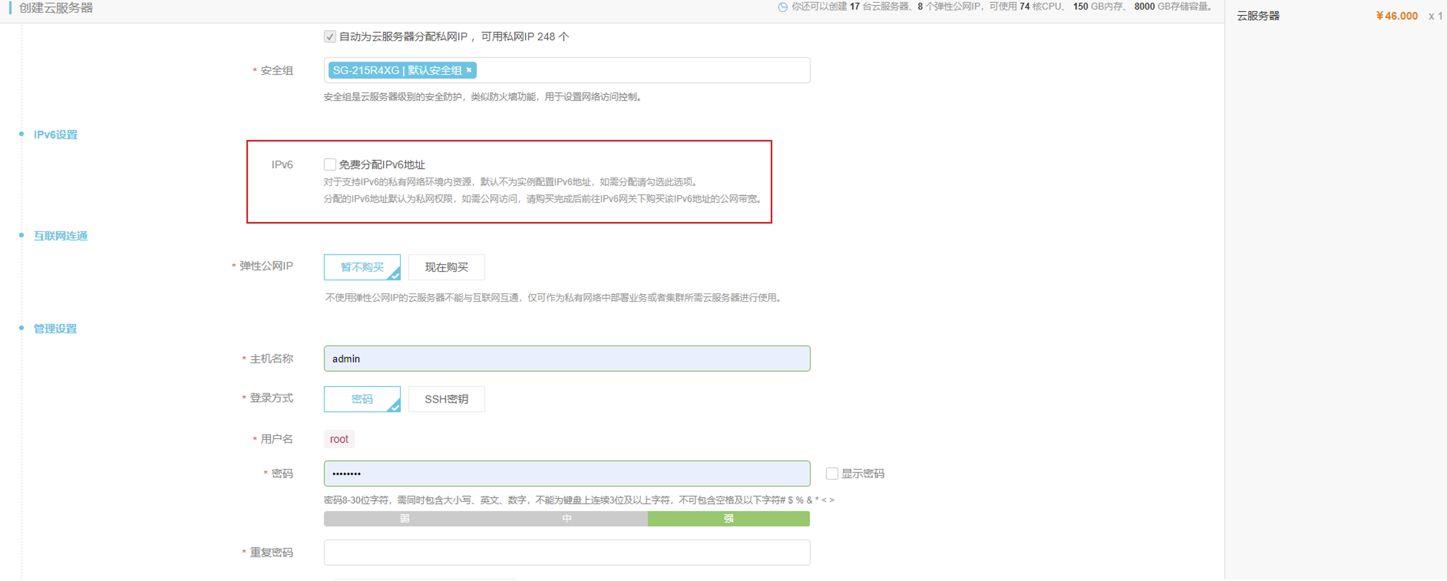This screenshot has height=581, width=1447.
Task: Go to the 互联网连通 section heading
Action: tap(60, 236)
